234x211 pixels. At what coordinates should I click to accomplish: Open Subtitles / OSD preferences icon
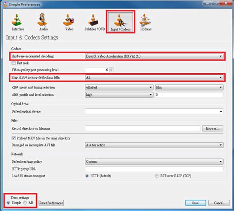[93, 20]
